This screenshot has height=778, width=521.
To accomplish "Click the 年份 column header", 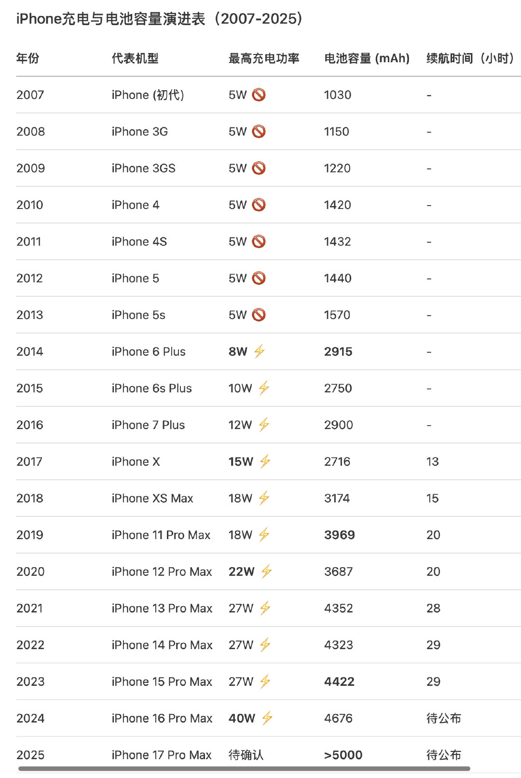I will [x=28, y=58].
